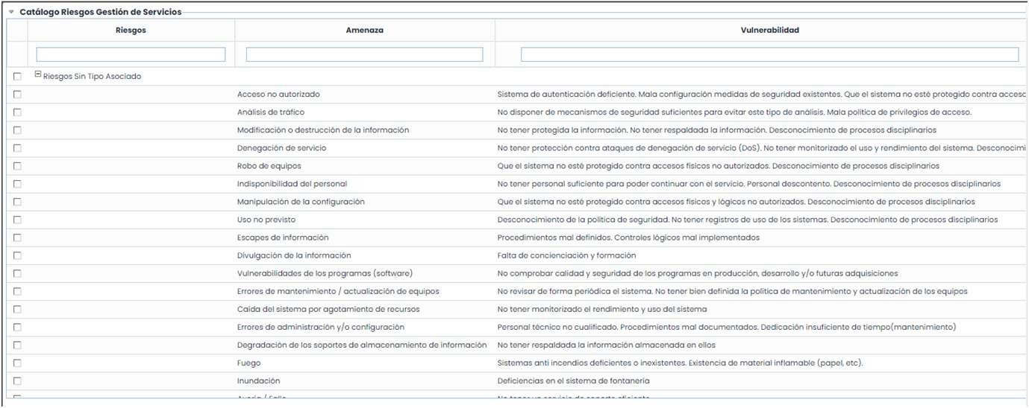Enable the Denegación de servicio row checkbox
The width and height of the screenshot is (1029, 408).
(x=17, y=148)
